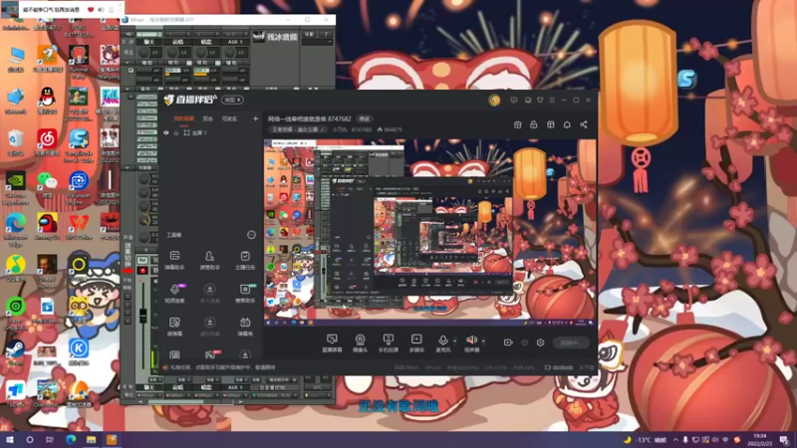The height and width of the screenshot is (448, 797).
Task: Open the 弹幕秀 tool in toolbox
Action: [245, 327]
